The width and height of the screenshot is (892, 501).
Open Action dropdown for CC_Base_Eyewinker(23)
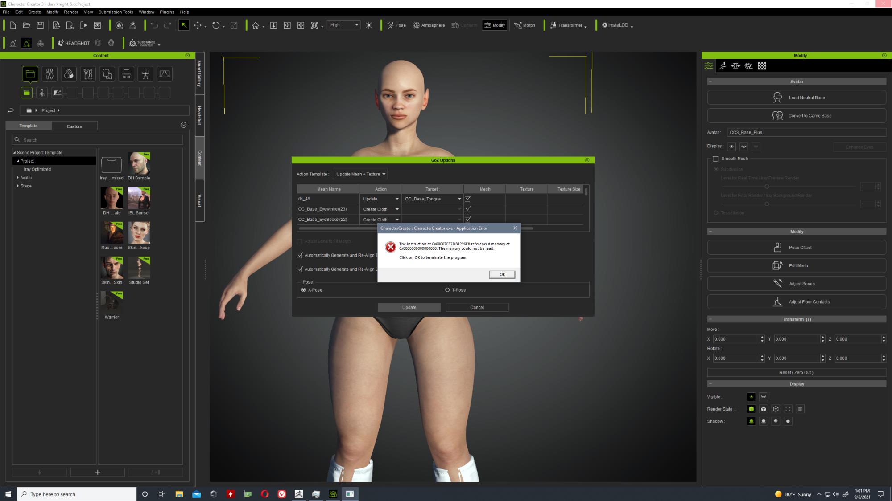coord(380,209)
